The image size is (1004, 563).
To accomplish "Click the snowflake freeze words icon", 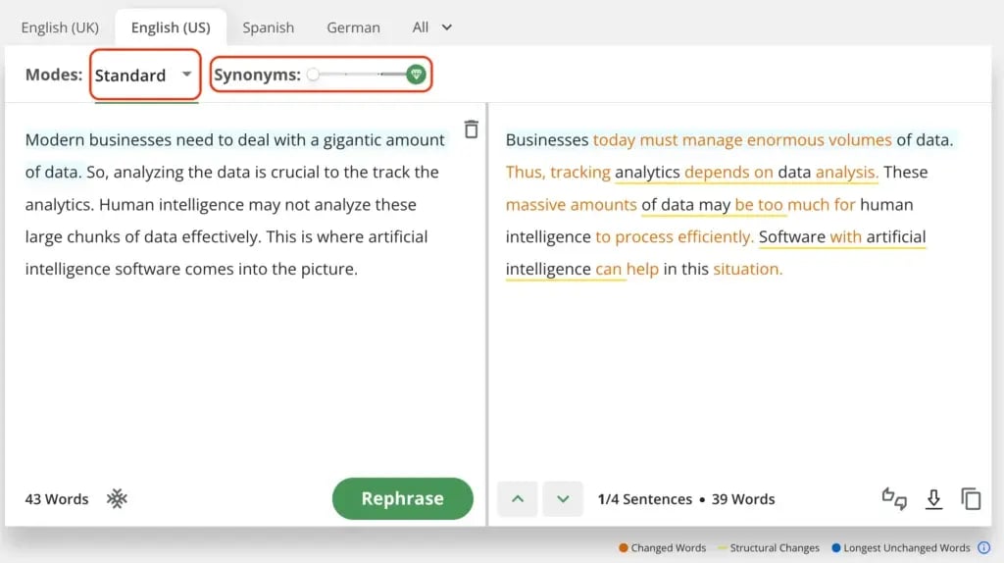I will point(118,499).
